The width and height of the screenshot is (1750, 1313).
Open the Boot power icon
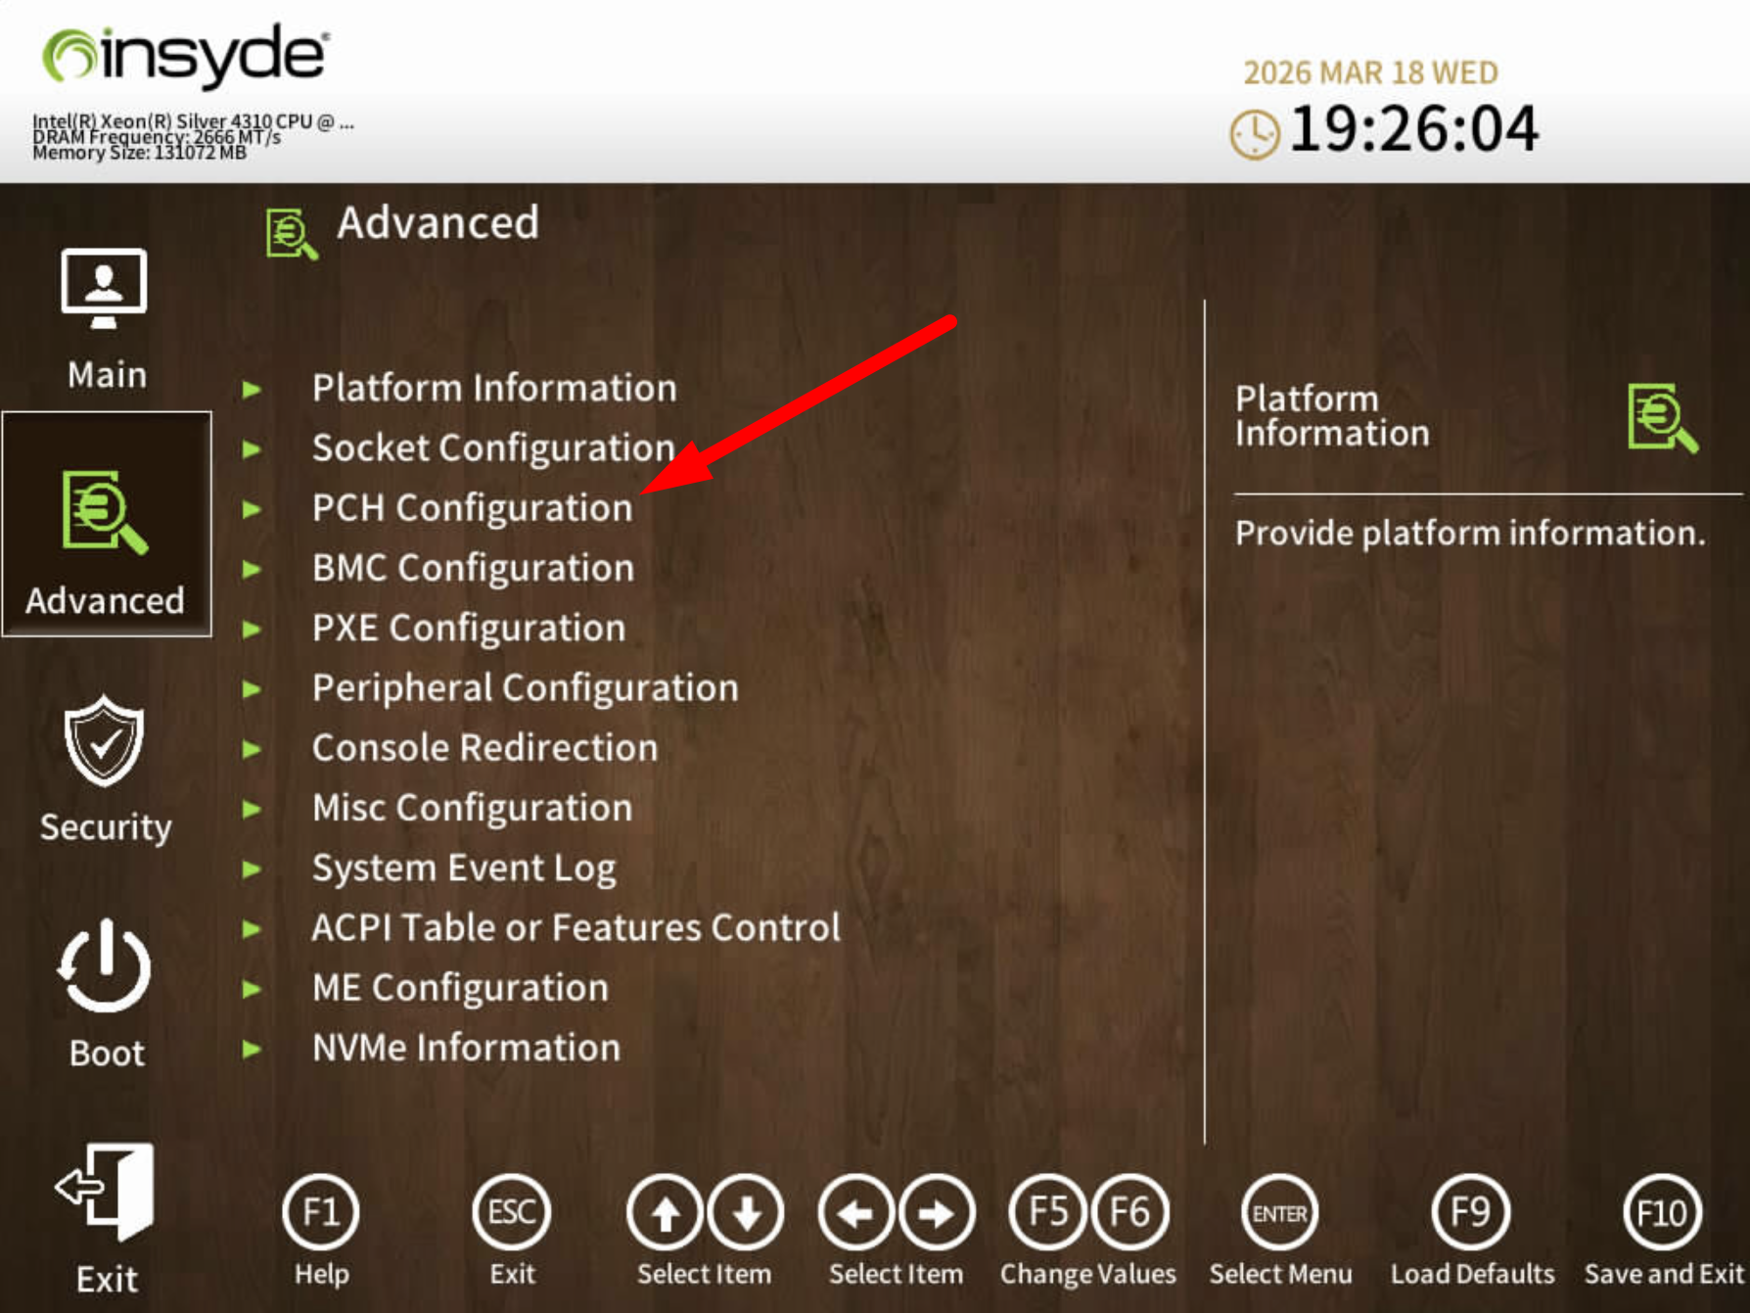[104, 967]
